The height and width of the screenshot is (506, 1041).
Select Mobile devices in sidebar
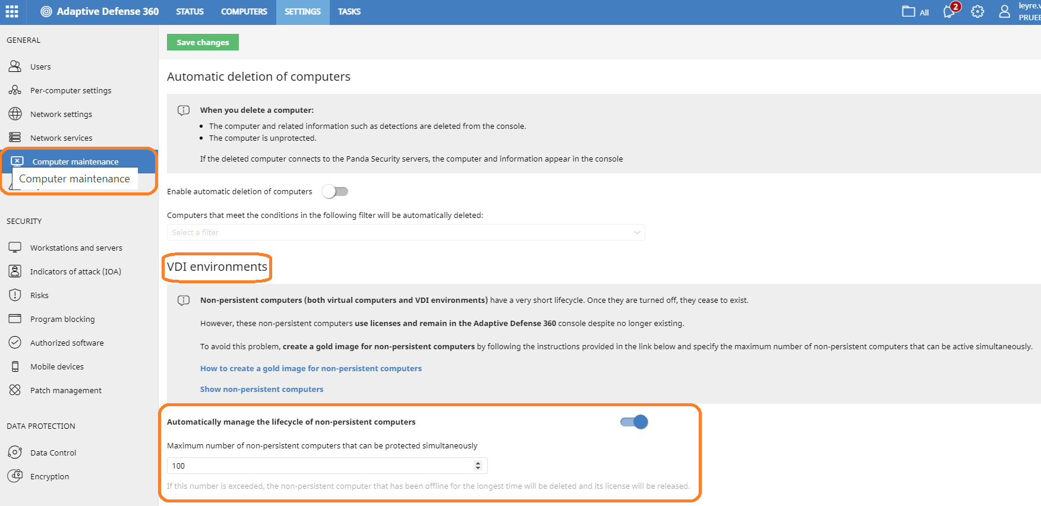[57, 366]
